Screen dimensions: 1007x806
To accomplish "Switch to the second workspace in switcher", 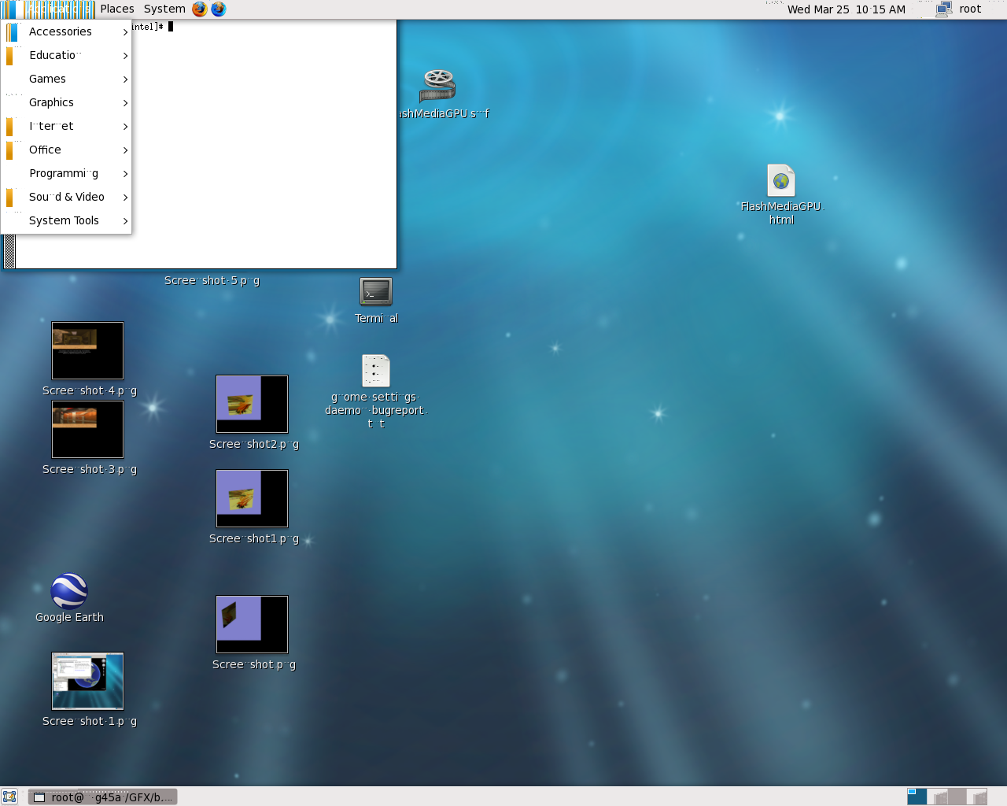I will (x=937, y=797).
